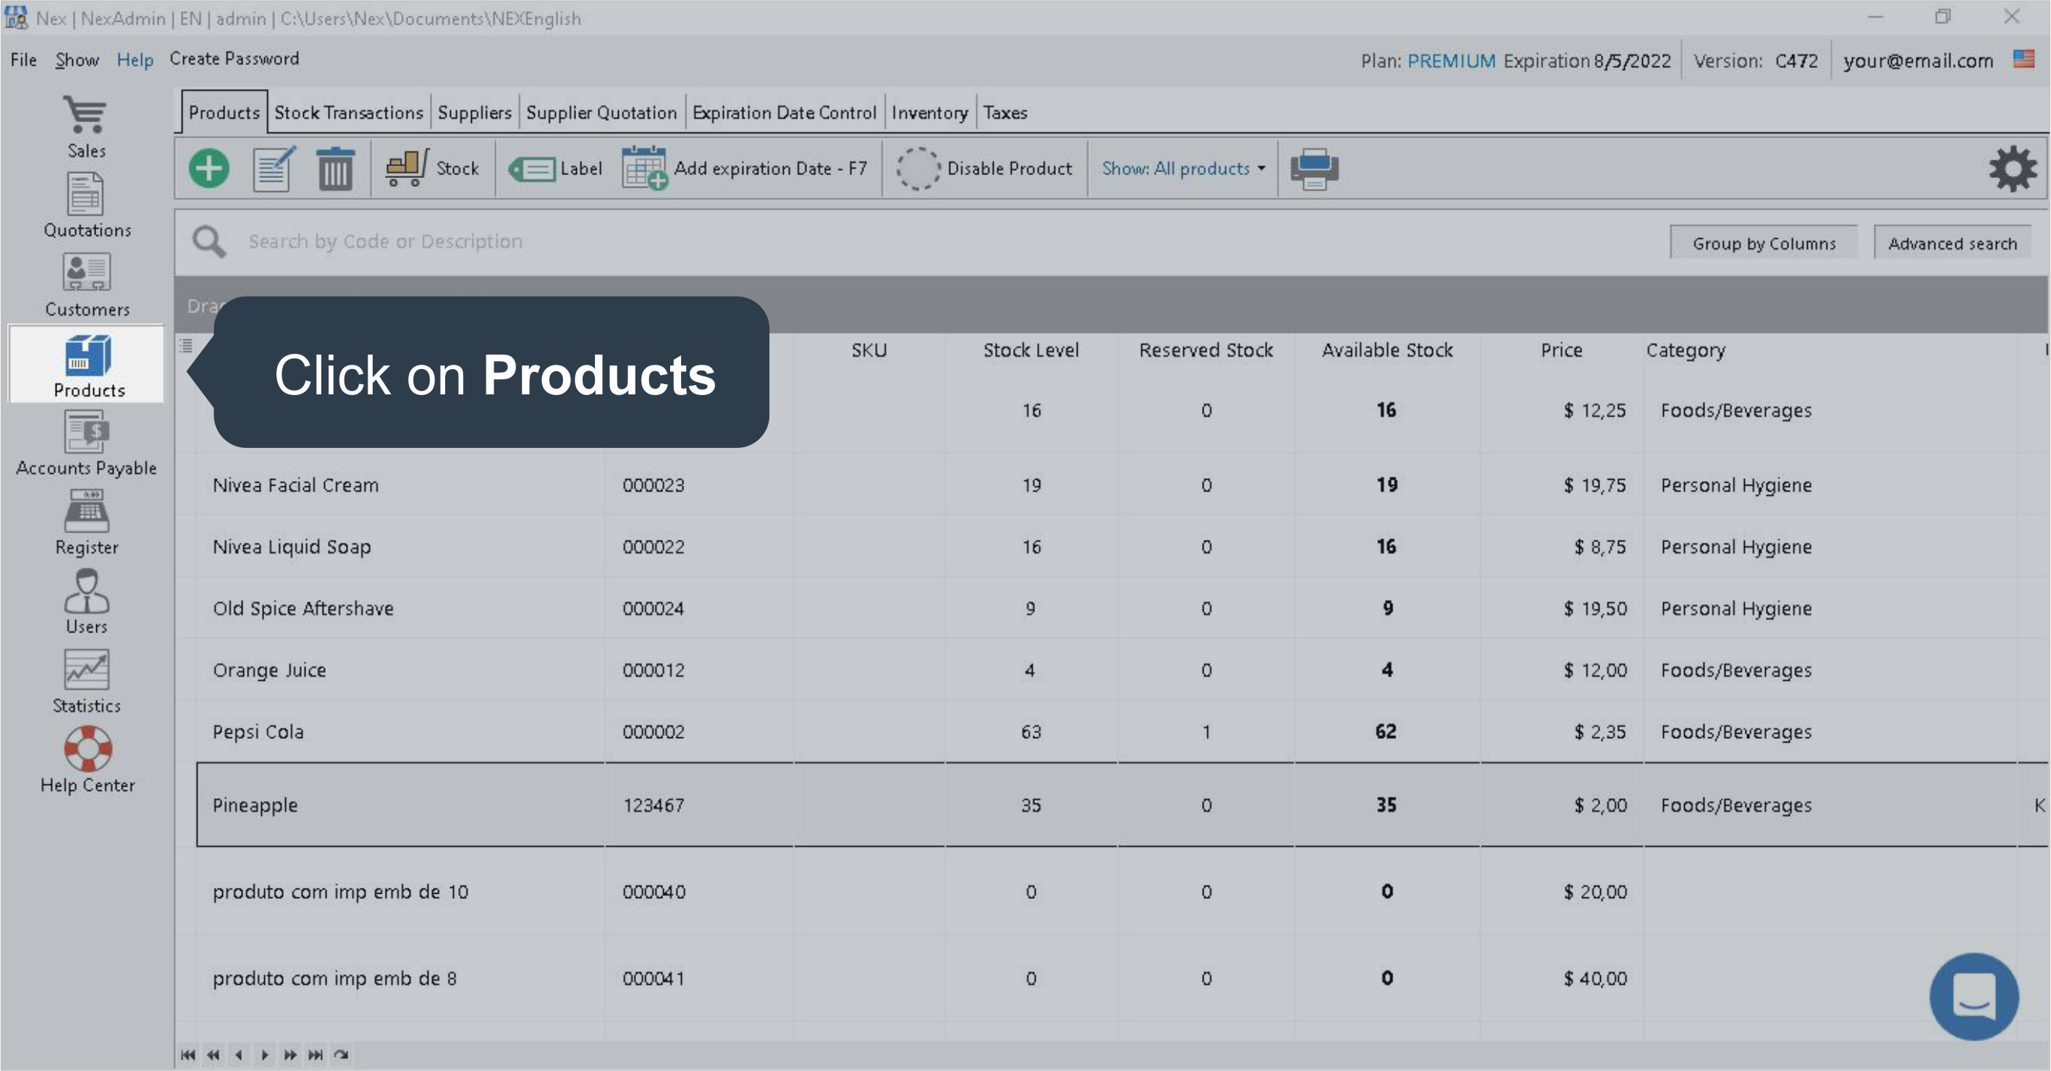Open settings gear icon at right
Viewport: 2051px width, 1071px height.
pos(2011,169)
